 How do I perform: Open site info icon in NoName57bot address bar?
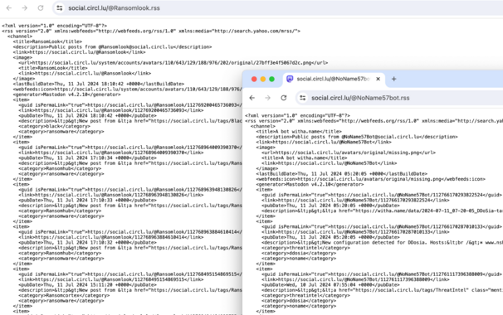tap(303, 98)
